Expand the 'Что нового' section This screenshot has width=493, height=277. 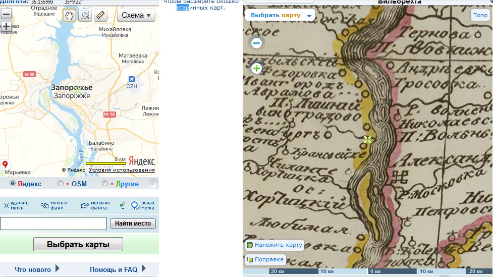point(37,269)
